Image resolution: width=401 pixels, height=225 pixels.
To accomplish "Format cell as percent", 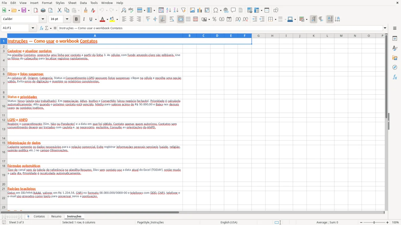I will point(214,19).
